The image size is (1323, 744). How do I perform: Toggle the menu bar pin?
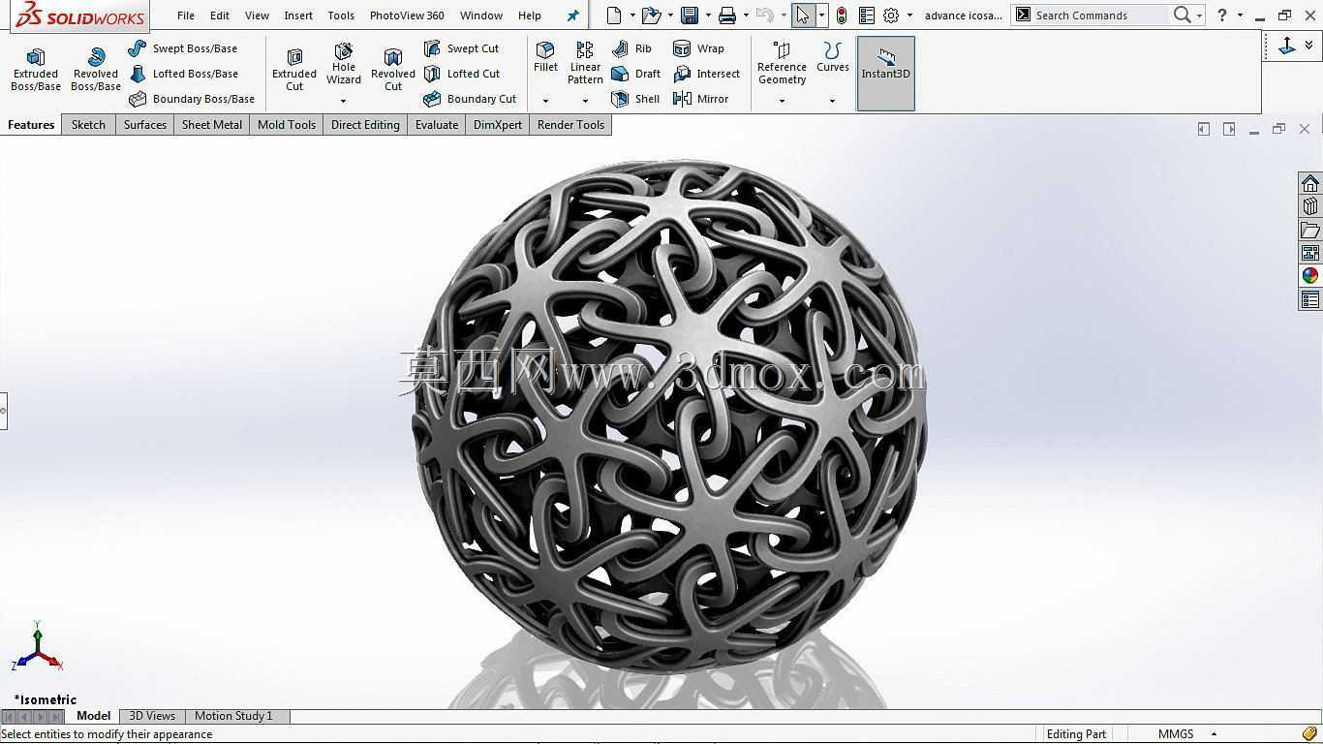pos(572,15)
